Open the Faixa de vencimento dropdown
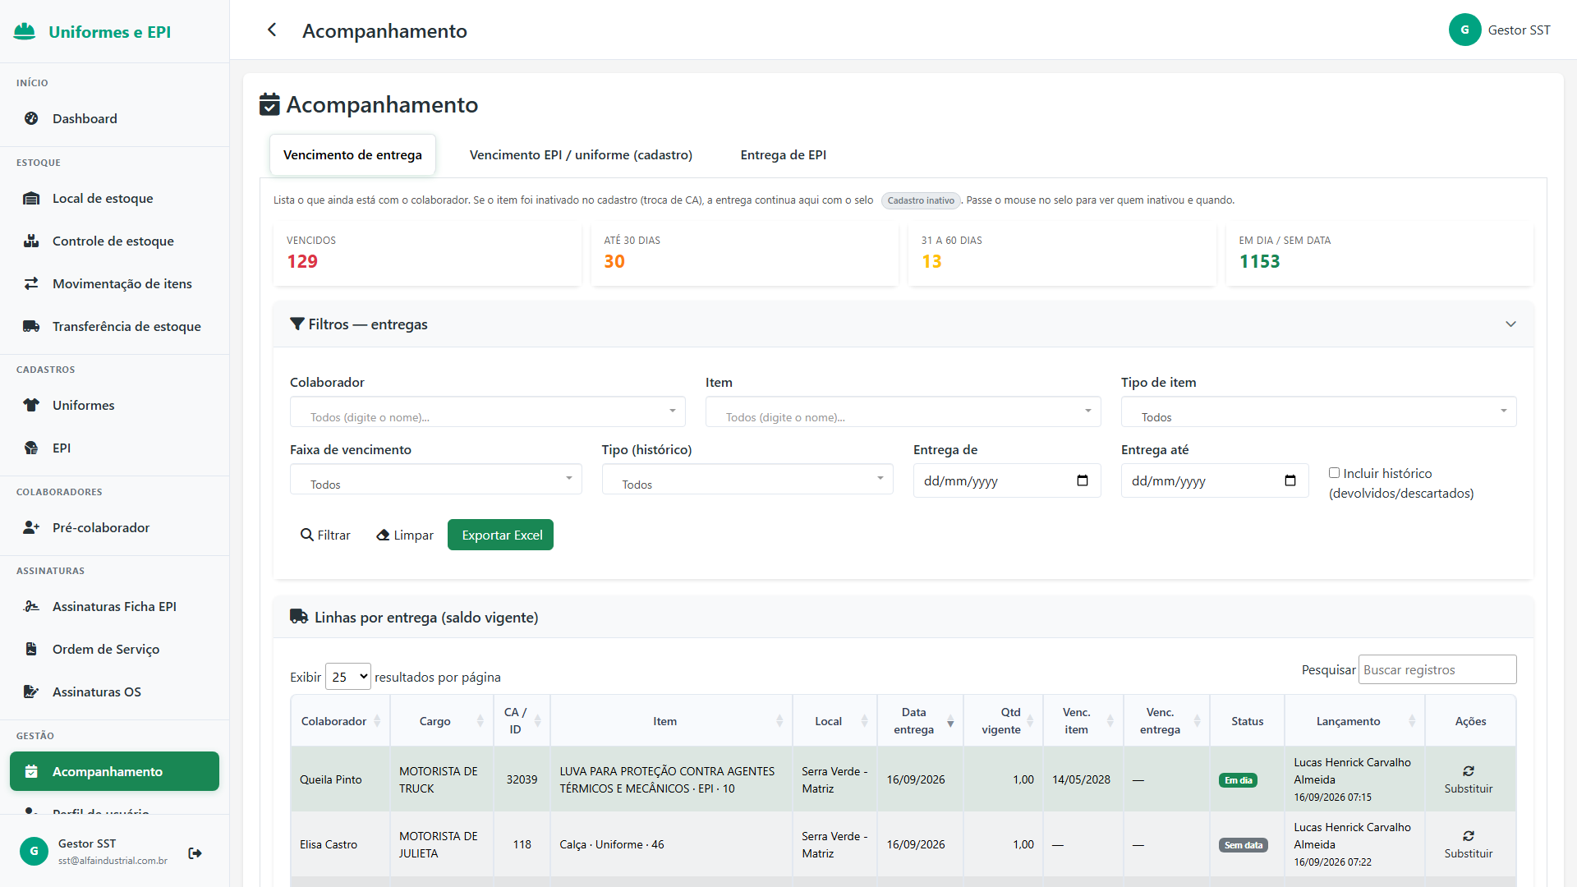Image resolution: width=1577 pixels, height=887 pixels. pos(436,479)
